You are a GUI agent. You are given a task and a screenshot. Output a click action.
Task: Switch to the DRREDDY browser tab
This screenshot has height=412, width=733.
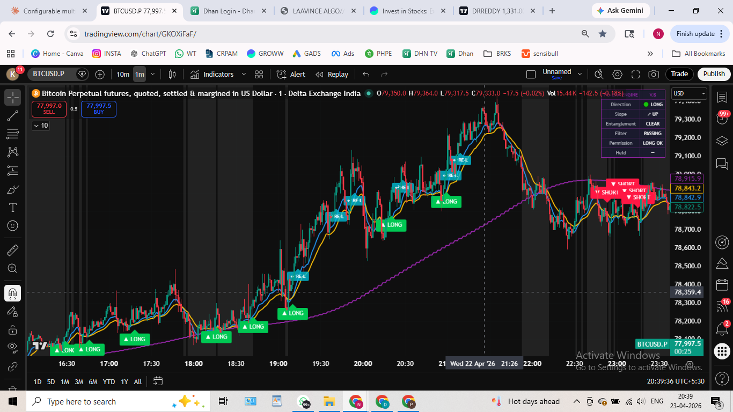tap(497, 11)
